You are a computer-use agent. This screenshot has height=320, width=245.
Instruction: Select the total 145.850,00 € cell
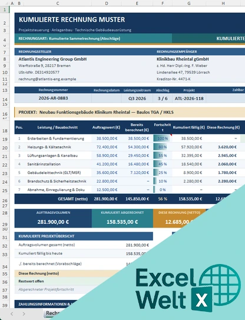tap(137, 199)
